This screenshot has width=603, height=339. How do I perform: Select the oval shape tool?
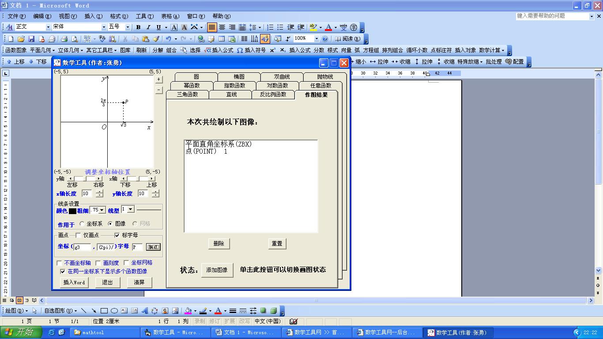click(x=114, y=311)
